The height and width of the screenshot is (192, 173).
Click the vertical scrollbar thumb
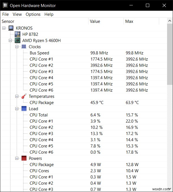pos(170,54)
